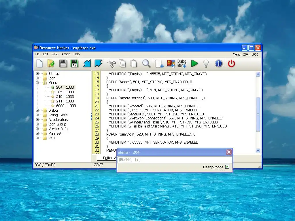Select the Version Info folder label

click(58, 129)
